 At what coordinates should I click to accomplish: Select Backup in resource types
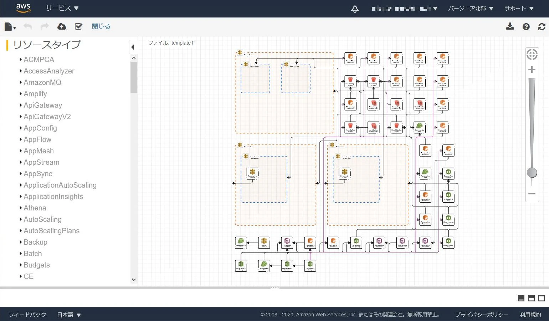coord(35,242)
